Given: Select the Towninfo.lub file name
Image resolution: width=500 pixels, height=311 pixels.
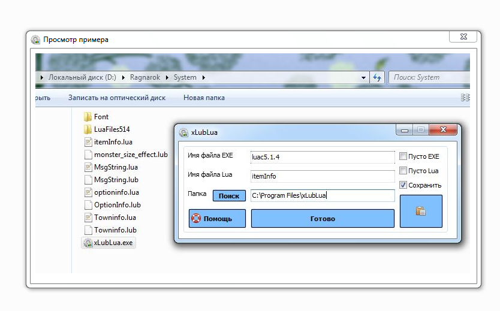Looking at the screenshot, I should coord(115,230).
